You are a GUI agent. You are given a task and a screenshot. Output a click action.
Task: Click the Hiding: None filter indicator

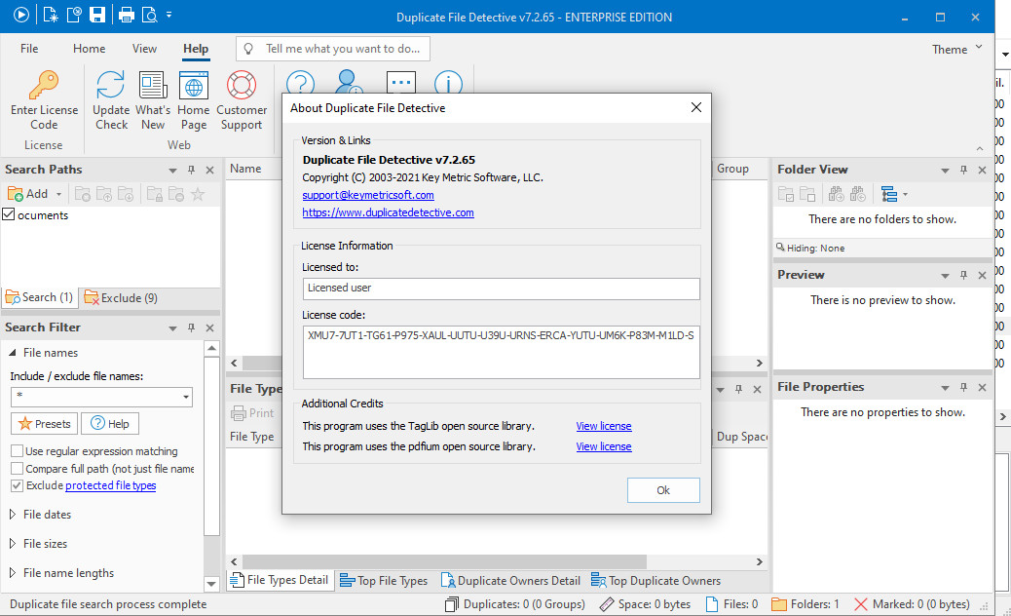tap(810, 248)
